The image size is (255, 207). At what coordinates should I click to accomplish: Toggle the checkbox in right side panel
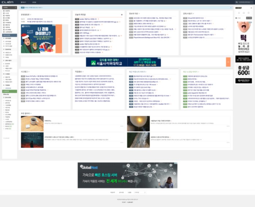pos(236,18)
